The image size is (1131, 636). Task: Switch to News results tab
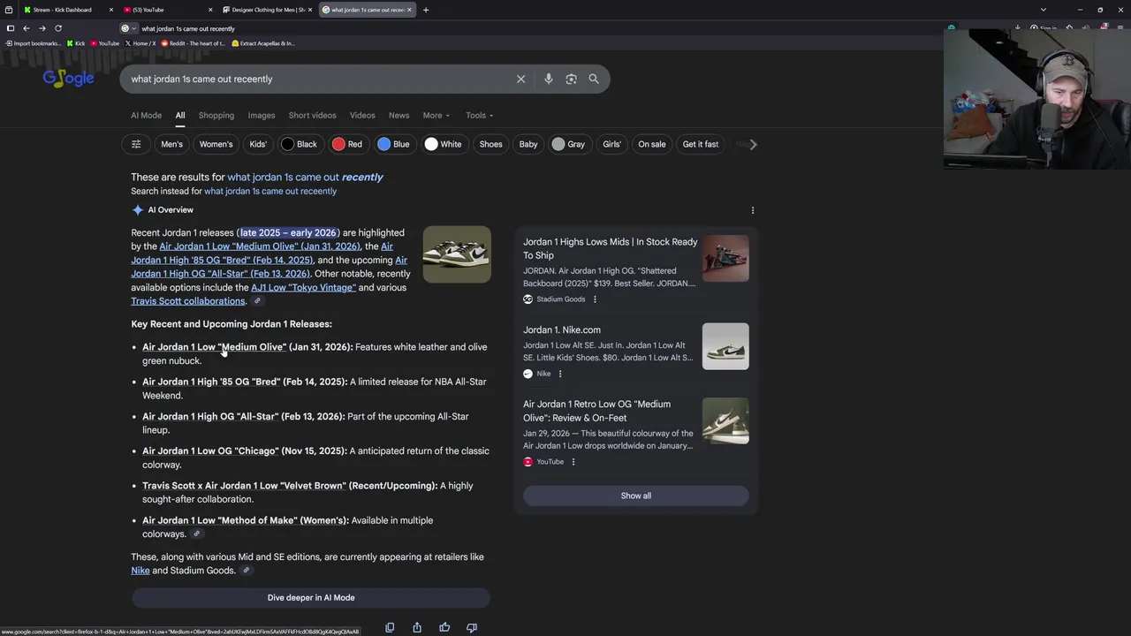(399, 116)
